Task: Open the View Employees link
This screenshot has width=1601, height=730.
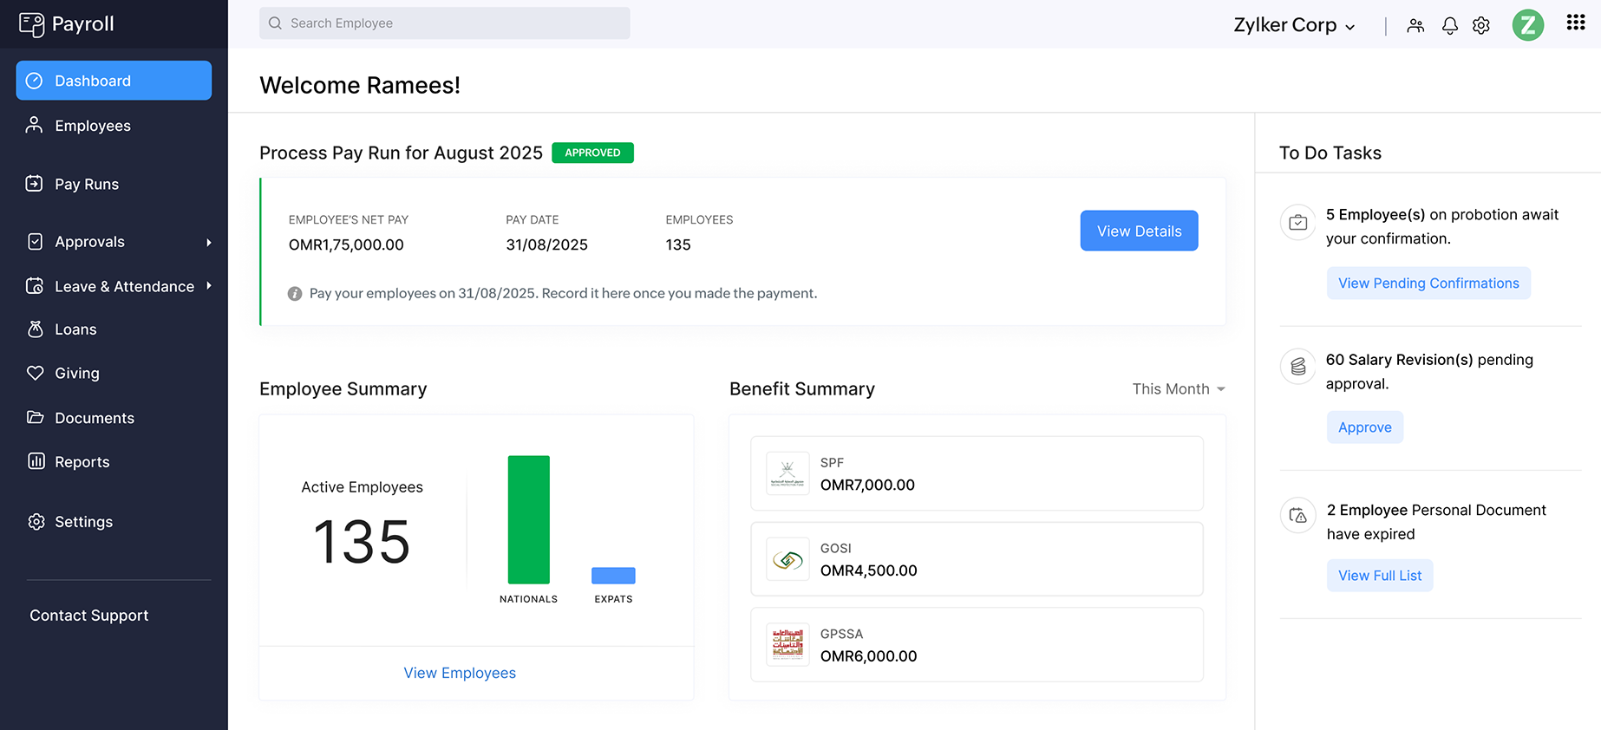Action: tap(460, 673)
